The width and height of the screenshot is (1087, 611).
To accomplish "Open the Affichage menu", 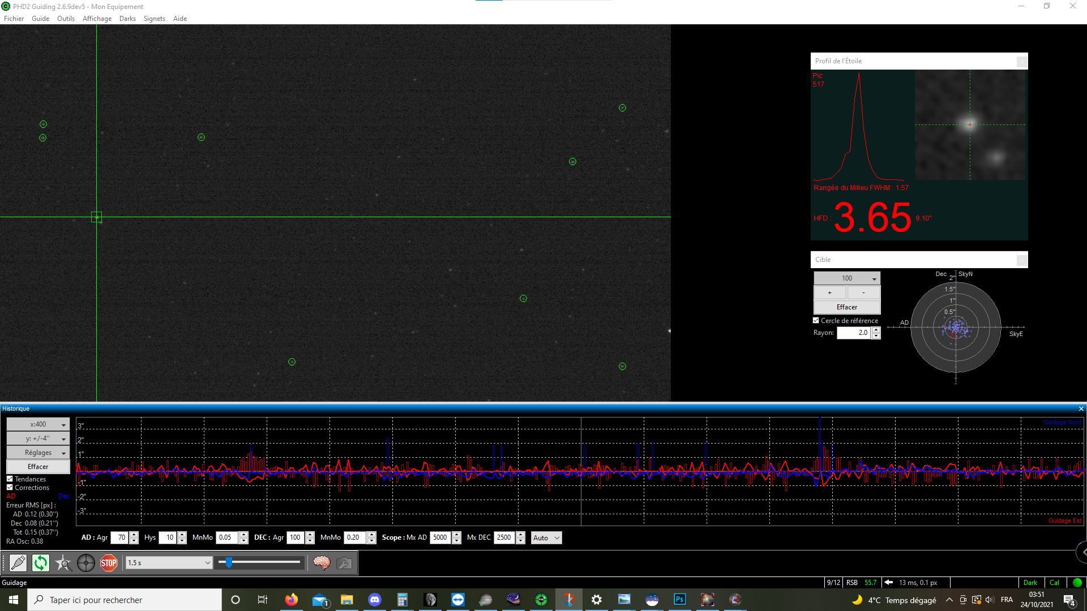I will tap(97, 19).
